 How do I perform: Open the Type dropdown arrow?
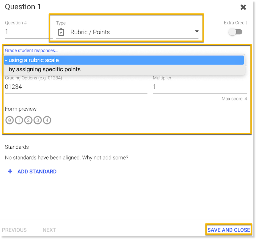coord(197,32)
